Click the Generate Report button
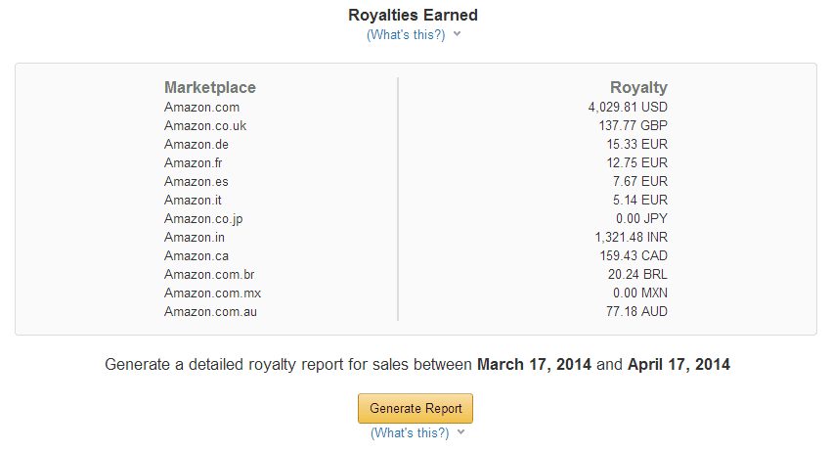The height and width of the screenshot is (452, 832). pyautogui.click(x=415, y=408)
